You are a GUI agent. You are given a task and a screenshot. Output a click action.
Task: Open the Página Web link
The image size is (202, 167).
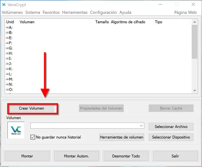coord(185,12)
